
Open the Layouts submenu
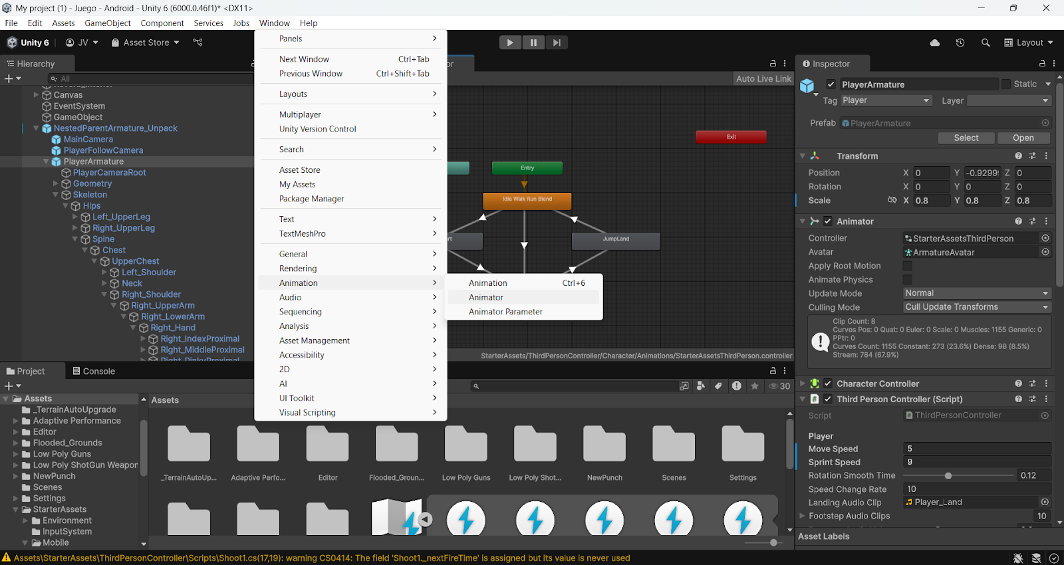(350, 94)
